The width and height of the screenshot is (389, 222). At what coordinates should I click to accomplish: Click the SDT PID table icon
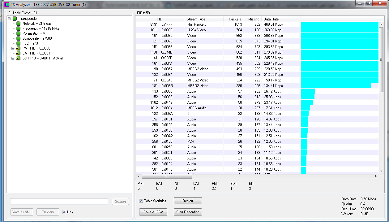[x=18, y=58]
